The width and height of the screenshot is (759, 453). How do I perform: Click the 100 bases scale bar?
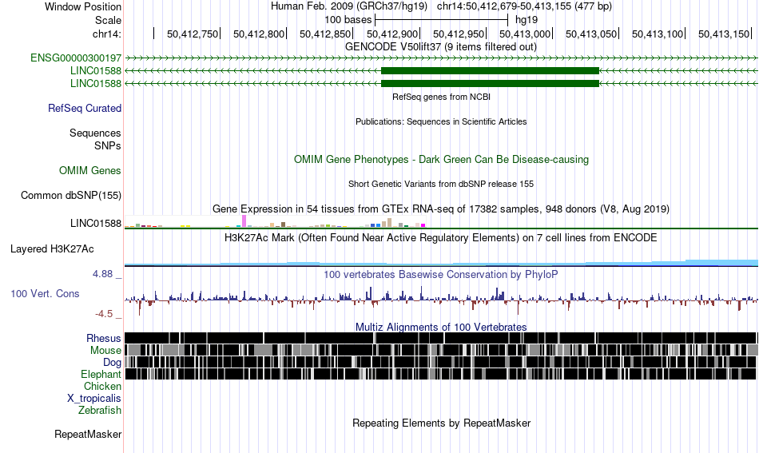(441, 20)
